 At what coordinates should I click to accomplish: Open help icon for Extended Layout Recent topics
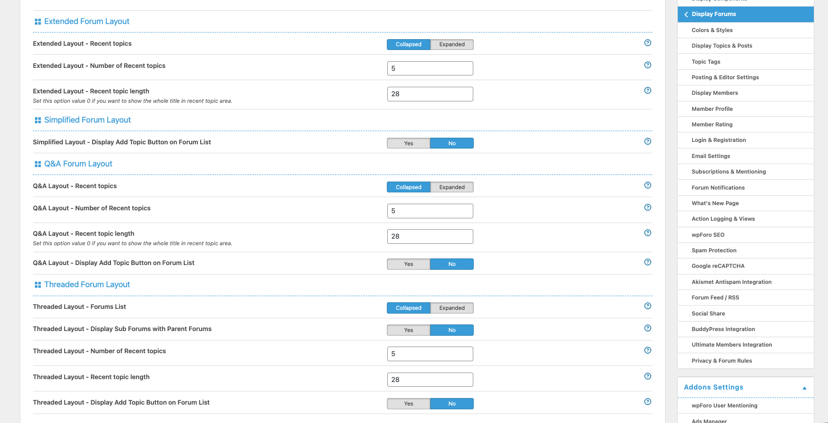[x=648, y=43]
